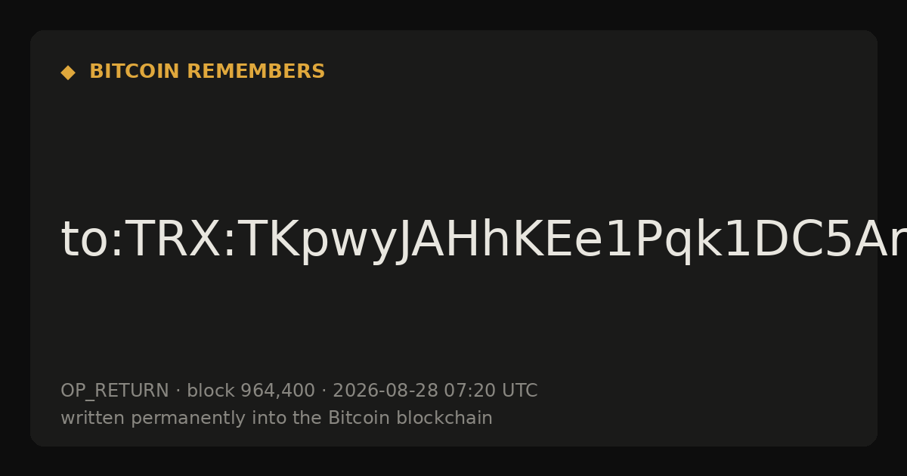This screenshot has width=907, height=476.
Task: Click the cut-off right end of the message
Action: 892,242
